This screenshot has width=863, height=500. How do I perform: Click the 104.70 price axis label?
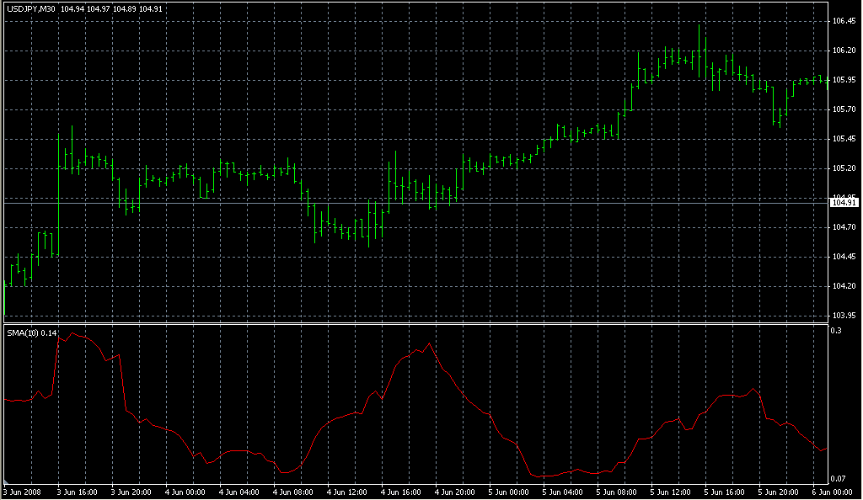[844, 227]
